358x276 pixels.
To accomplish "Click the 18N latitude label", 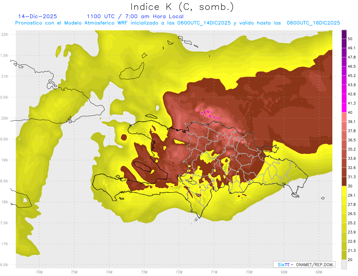I will (x=5, y=202).
